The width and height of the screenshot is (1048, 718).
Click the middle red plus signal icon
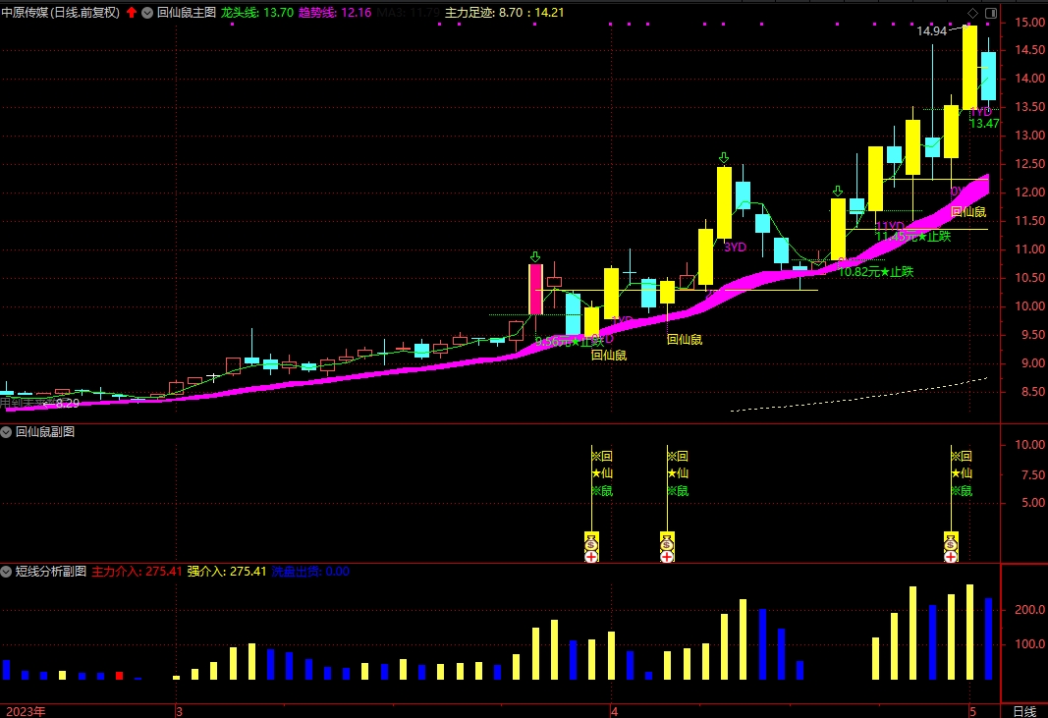point(667,556)
